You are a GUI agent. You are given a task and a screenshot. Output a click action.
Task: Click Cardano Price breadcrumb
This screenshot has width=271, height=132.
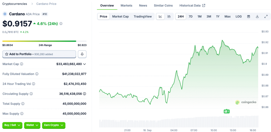46,4
